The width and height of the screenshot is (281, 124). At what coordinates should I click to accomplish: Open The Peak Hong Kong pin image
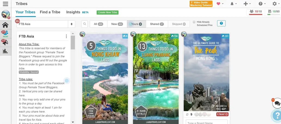pos(206,72)
